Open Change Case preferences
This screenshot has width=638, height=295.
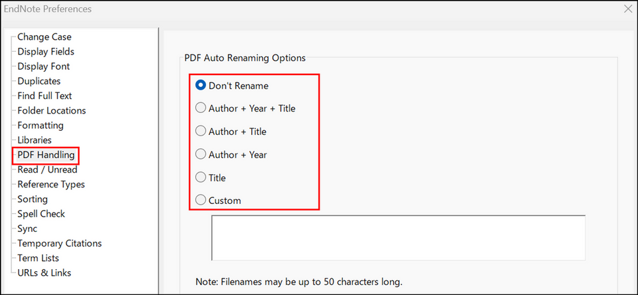click(44, 37)
